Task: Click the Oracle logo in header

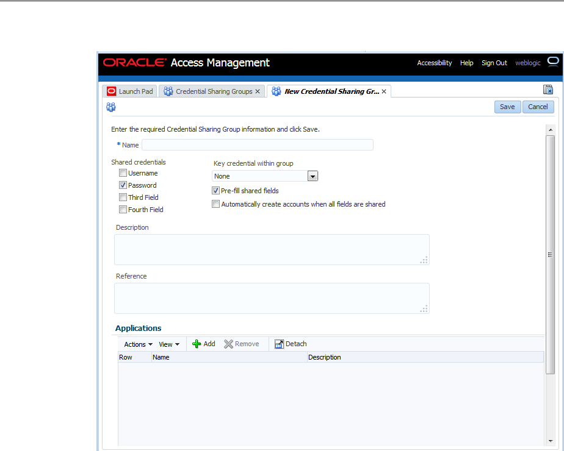Action: (134, 63)
